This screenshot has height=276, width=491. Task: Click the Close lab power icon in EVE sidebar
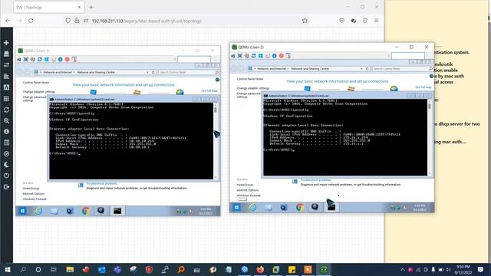(6, 176)
